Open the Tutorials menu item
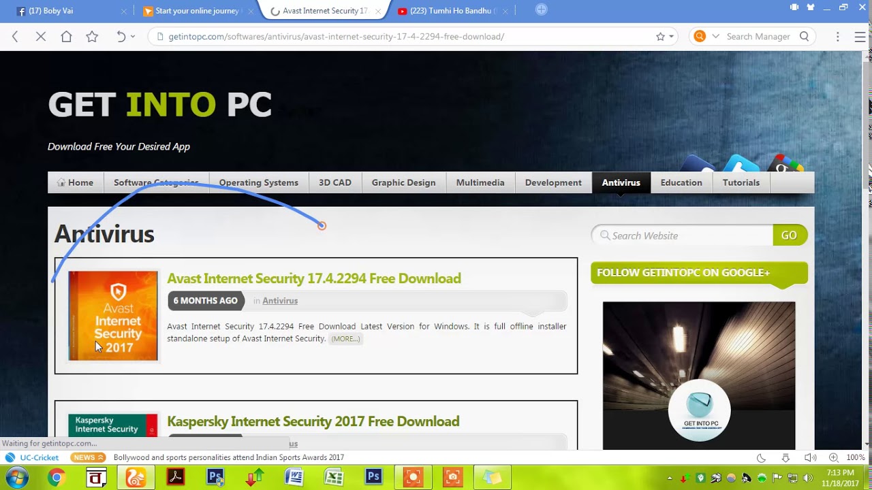Screen dimensions: 872x490 tap(741, 182)
